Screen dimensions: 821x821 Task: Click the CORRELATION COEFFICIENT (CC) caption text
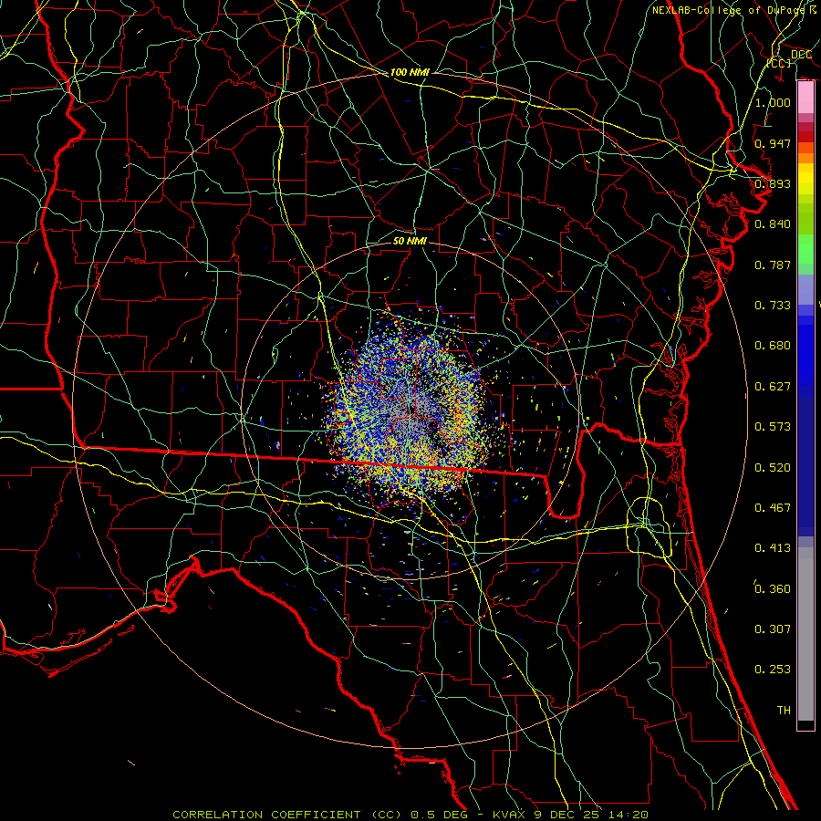287,815
